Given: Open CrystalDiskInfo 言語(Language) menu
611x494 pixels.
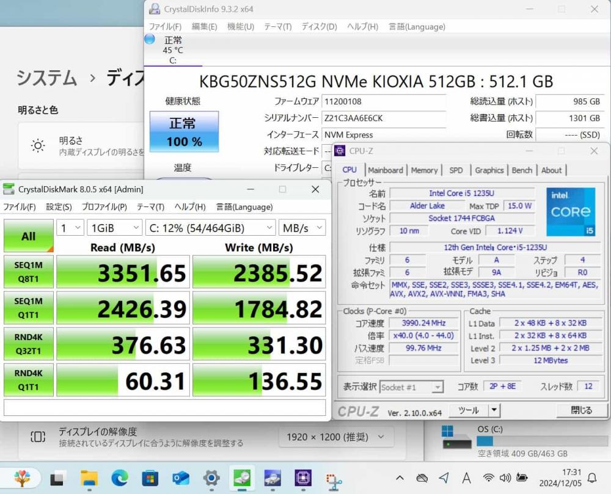Looking at the screenshot, I should tap(417, 26).
